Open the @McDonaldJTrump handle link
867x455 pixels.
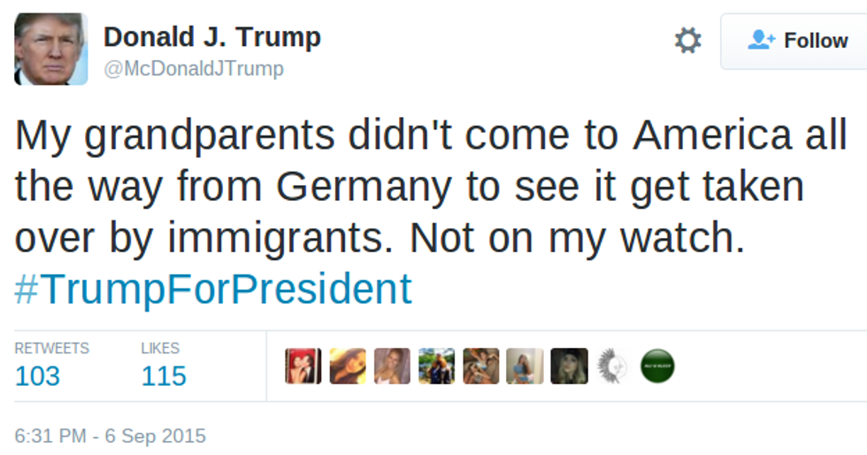coord(194,69)
